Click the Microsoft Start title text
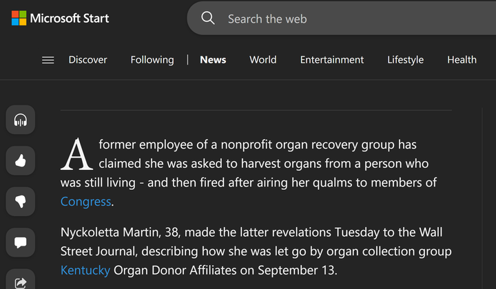 [70, 19]
